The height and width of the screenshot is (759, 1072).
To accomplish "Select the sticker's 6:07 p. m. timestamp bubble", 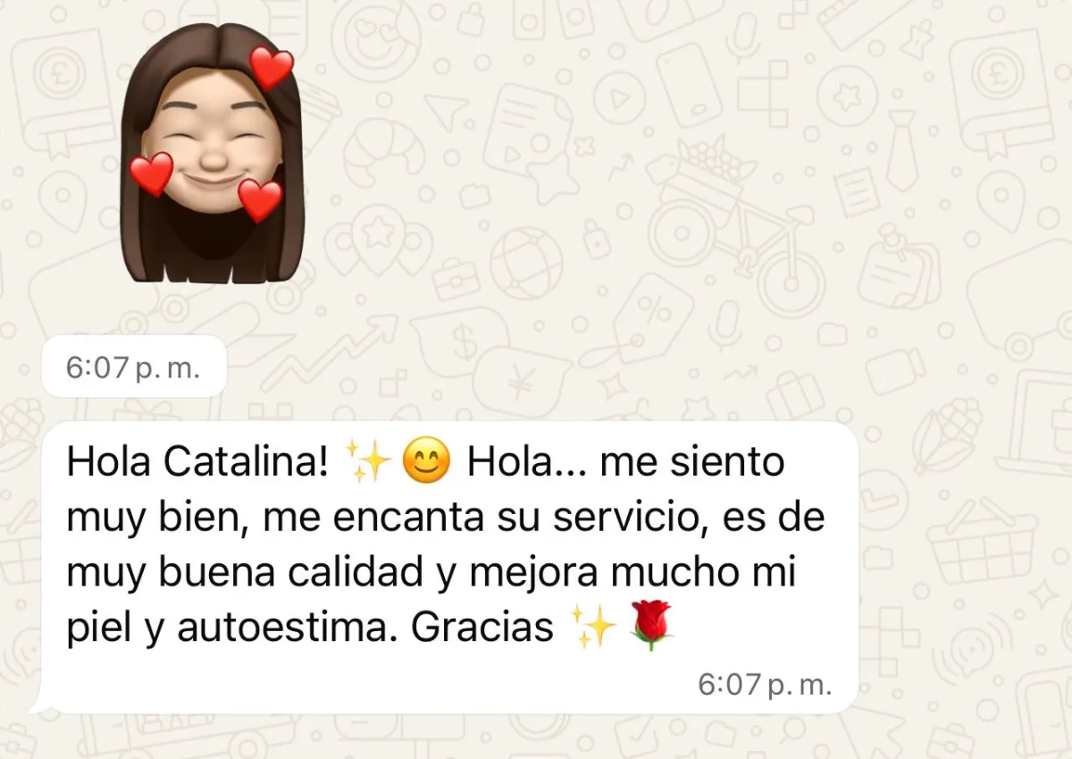I will point(134,367).
